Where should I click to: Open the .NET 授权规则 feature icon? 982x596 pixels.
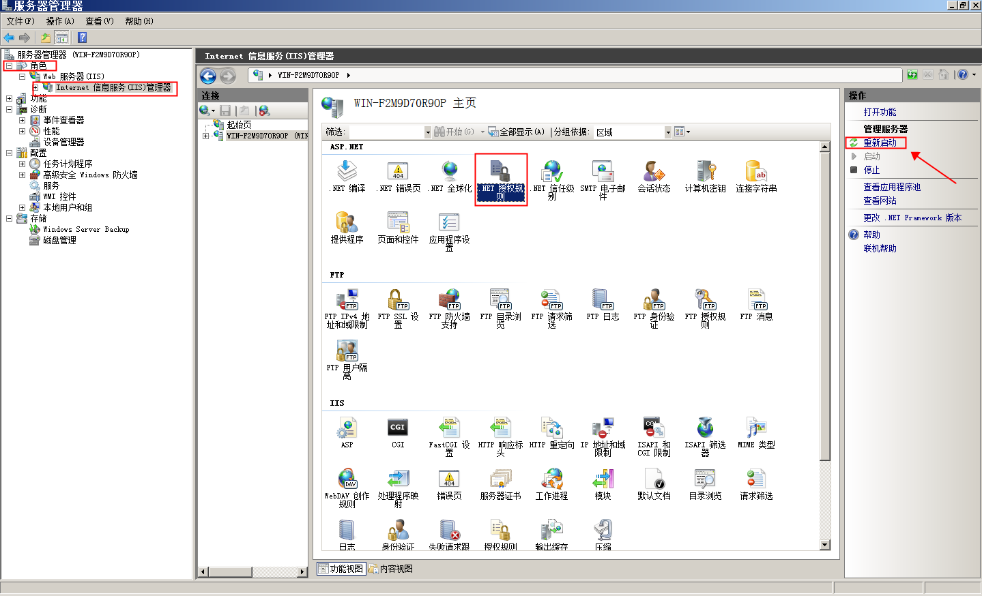[x=500, y=177]
